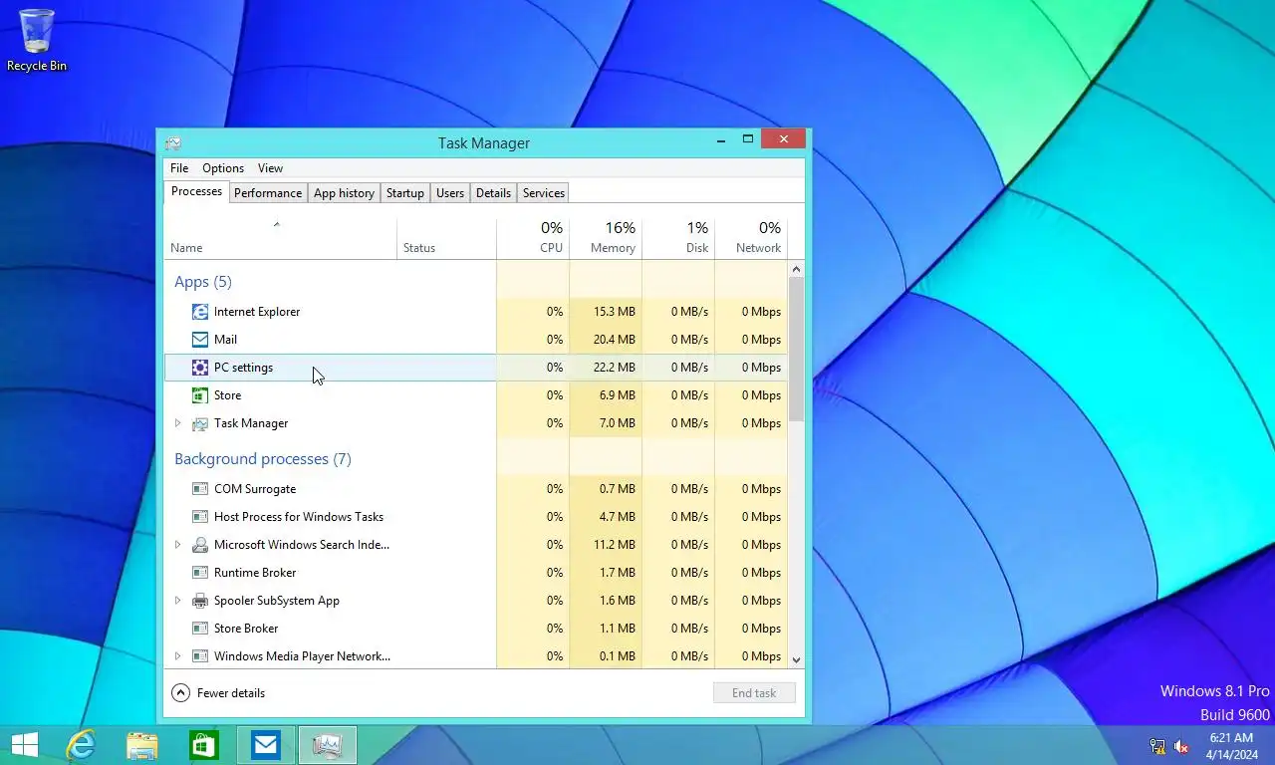The width and height of the screenshot is (1275, 765).
Task: Click the PC settings gear icon
Action: pos(200,368)
